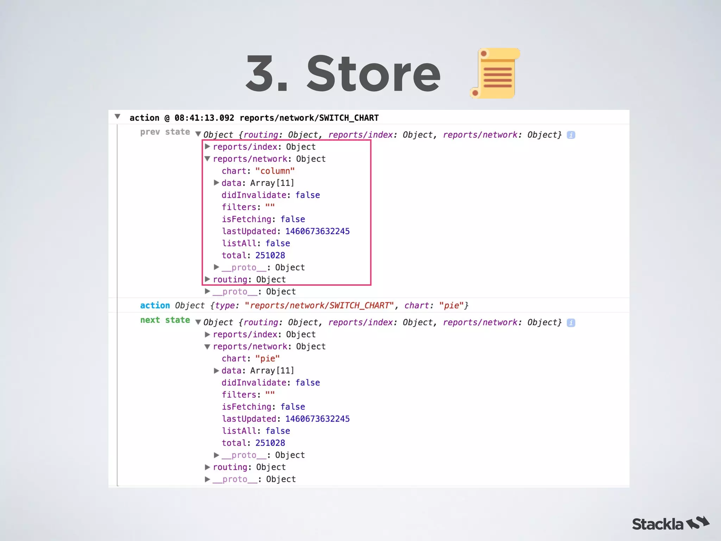This screenshot has width=721, height=541.
Task: Select chart: "pie" value in next state
Action: tap(268, 359)
